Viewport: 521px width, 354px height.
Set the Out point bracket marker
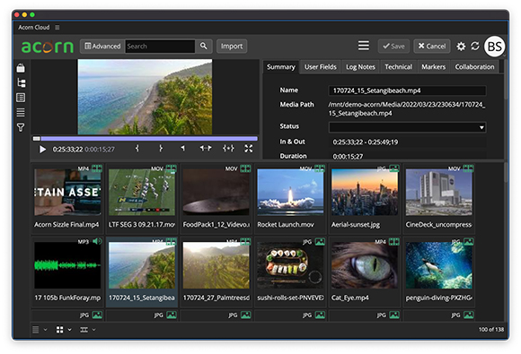click(161, 149)
